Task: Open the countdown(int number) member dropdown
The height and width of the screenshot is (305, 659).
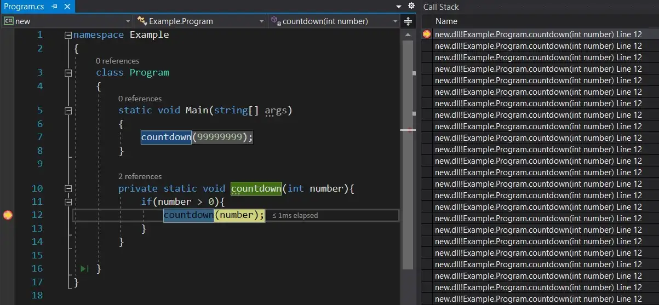Action: [x=334, y=21]
